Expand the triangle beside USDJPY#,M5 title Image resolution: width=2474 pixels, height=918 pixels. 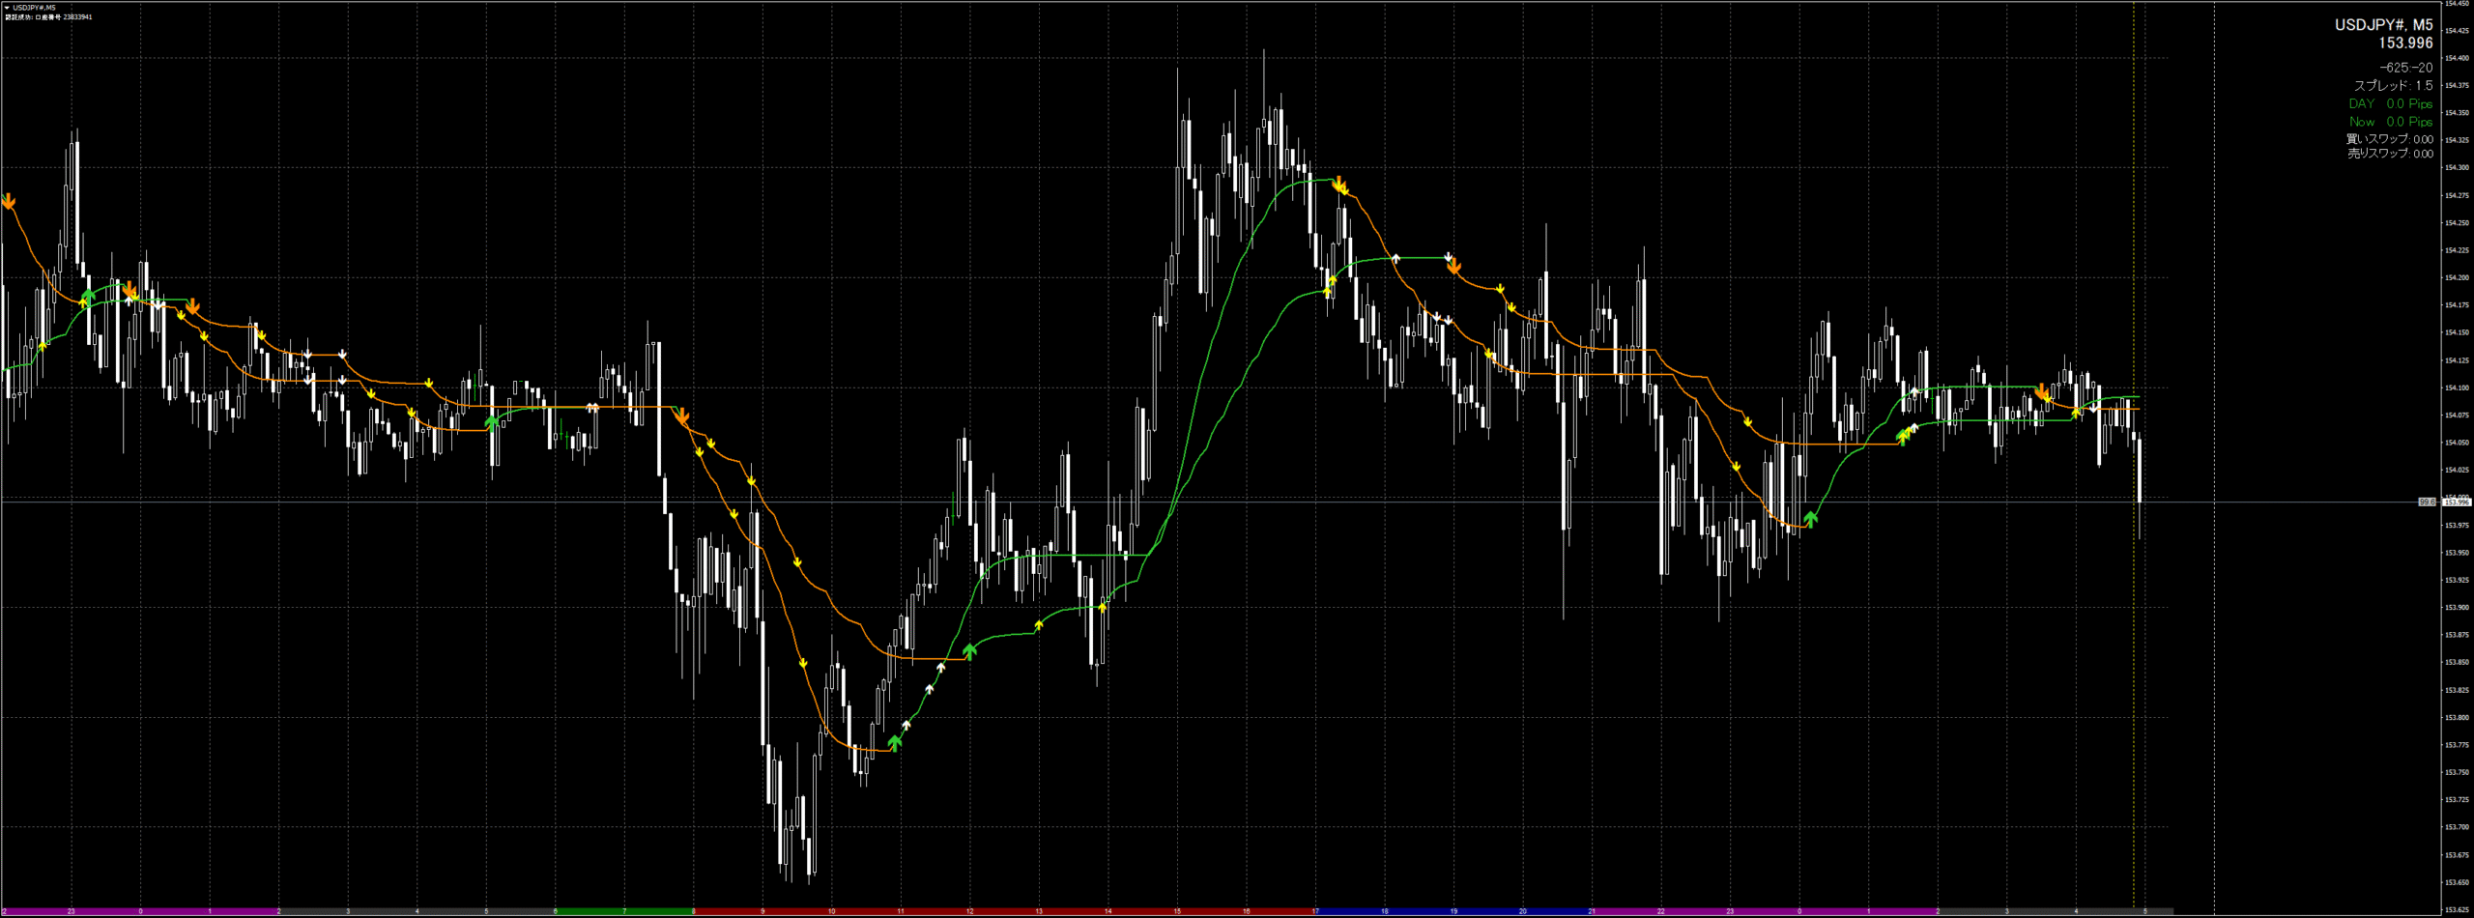(7, 8)
